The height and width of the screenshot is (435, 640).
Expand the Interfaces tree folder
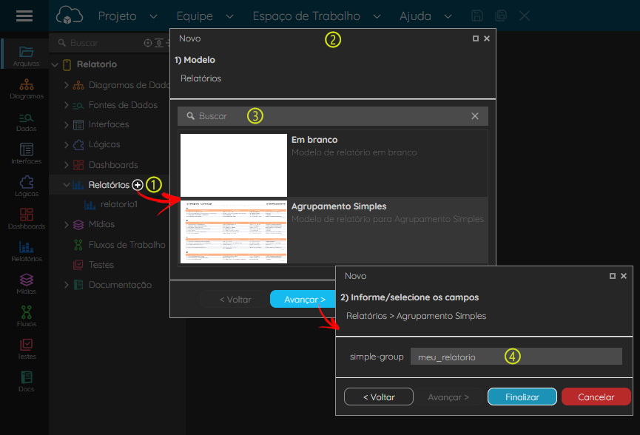[x=66, y=124]
